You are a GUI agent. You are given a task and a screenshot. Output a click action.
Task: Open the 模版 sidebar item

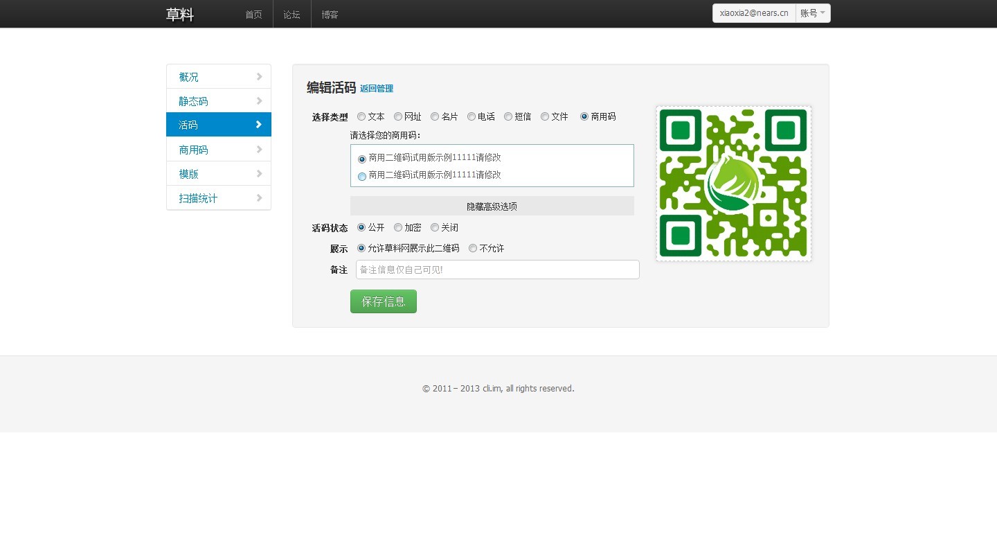tap(219, 174)
